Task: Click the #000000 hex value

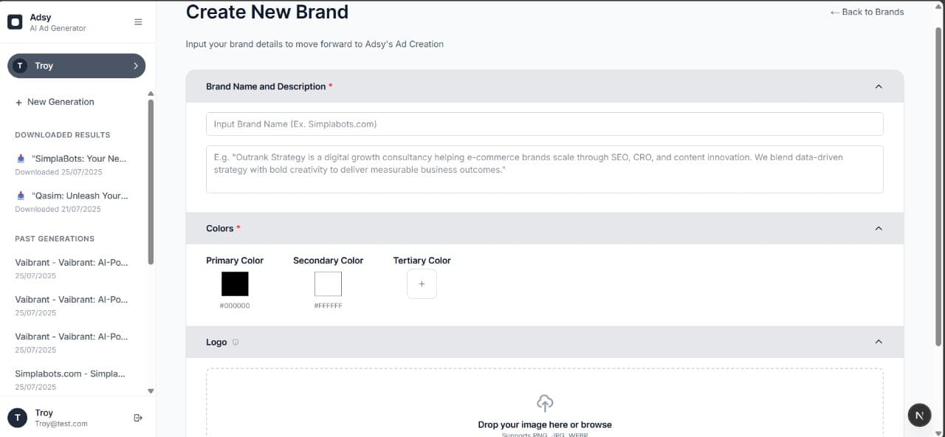Action: coord(235,306)
